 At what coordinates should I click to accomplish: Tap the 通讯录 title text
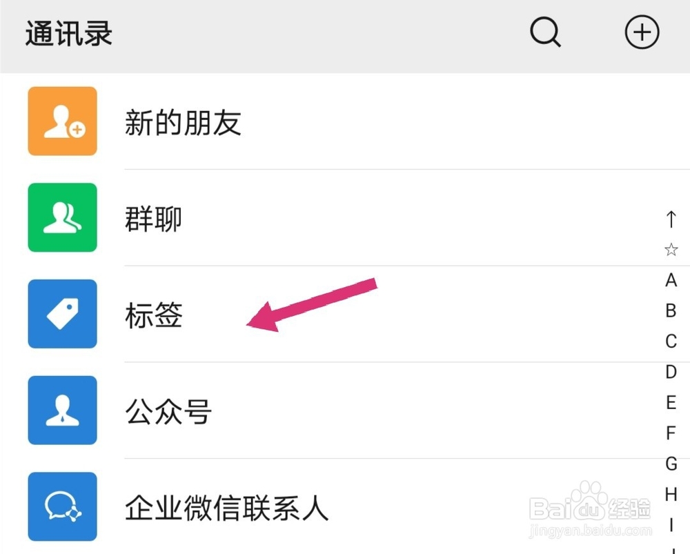67,32
